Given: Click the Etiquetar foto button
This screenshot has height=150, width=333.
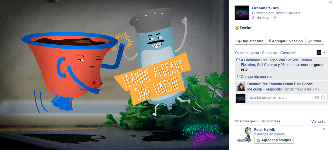Looking at the screenshot, I should tap(250, 41).
